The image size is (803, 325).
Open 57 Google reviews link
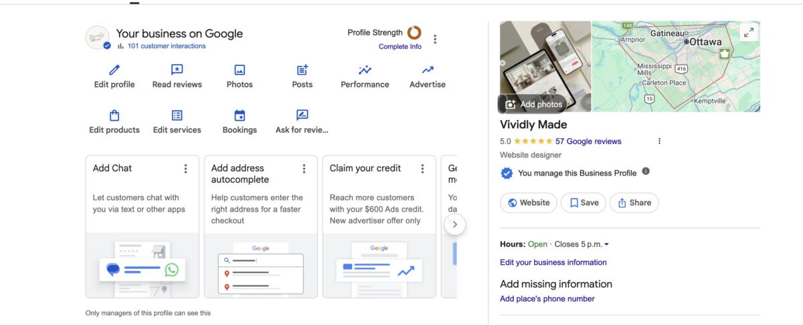[588, 141]
